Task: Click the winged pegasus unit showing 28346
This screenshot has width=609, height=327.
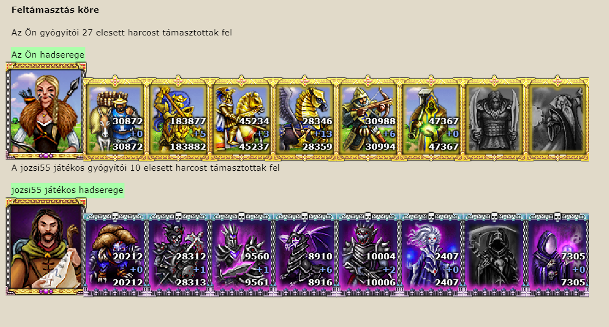Action: click(305, 119)
